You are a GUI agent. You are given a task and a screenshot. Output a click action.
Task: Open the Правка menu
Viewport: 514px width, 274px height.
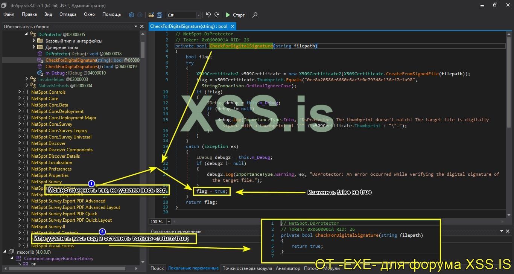29,14
